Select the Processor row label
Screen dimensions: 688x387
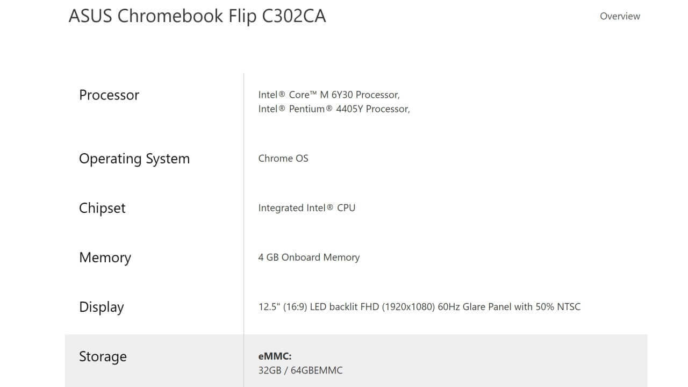pos(109,95)
